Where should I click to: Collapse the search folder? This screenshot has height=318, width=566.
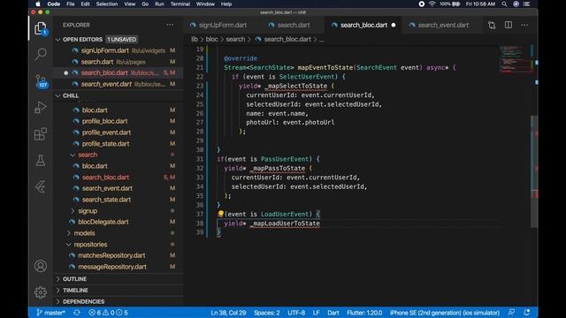coord(73,155)
